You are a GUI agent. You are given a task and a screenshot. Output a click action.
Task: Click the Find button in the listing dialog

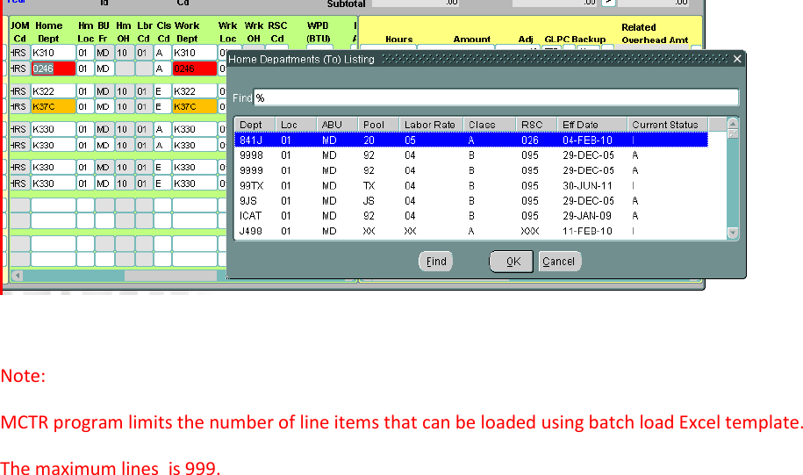coord(436,262)
